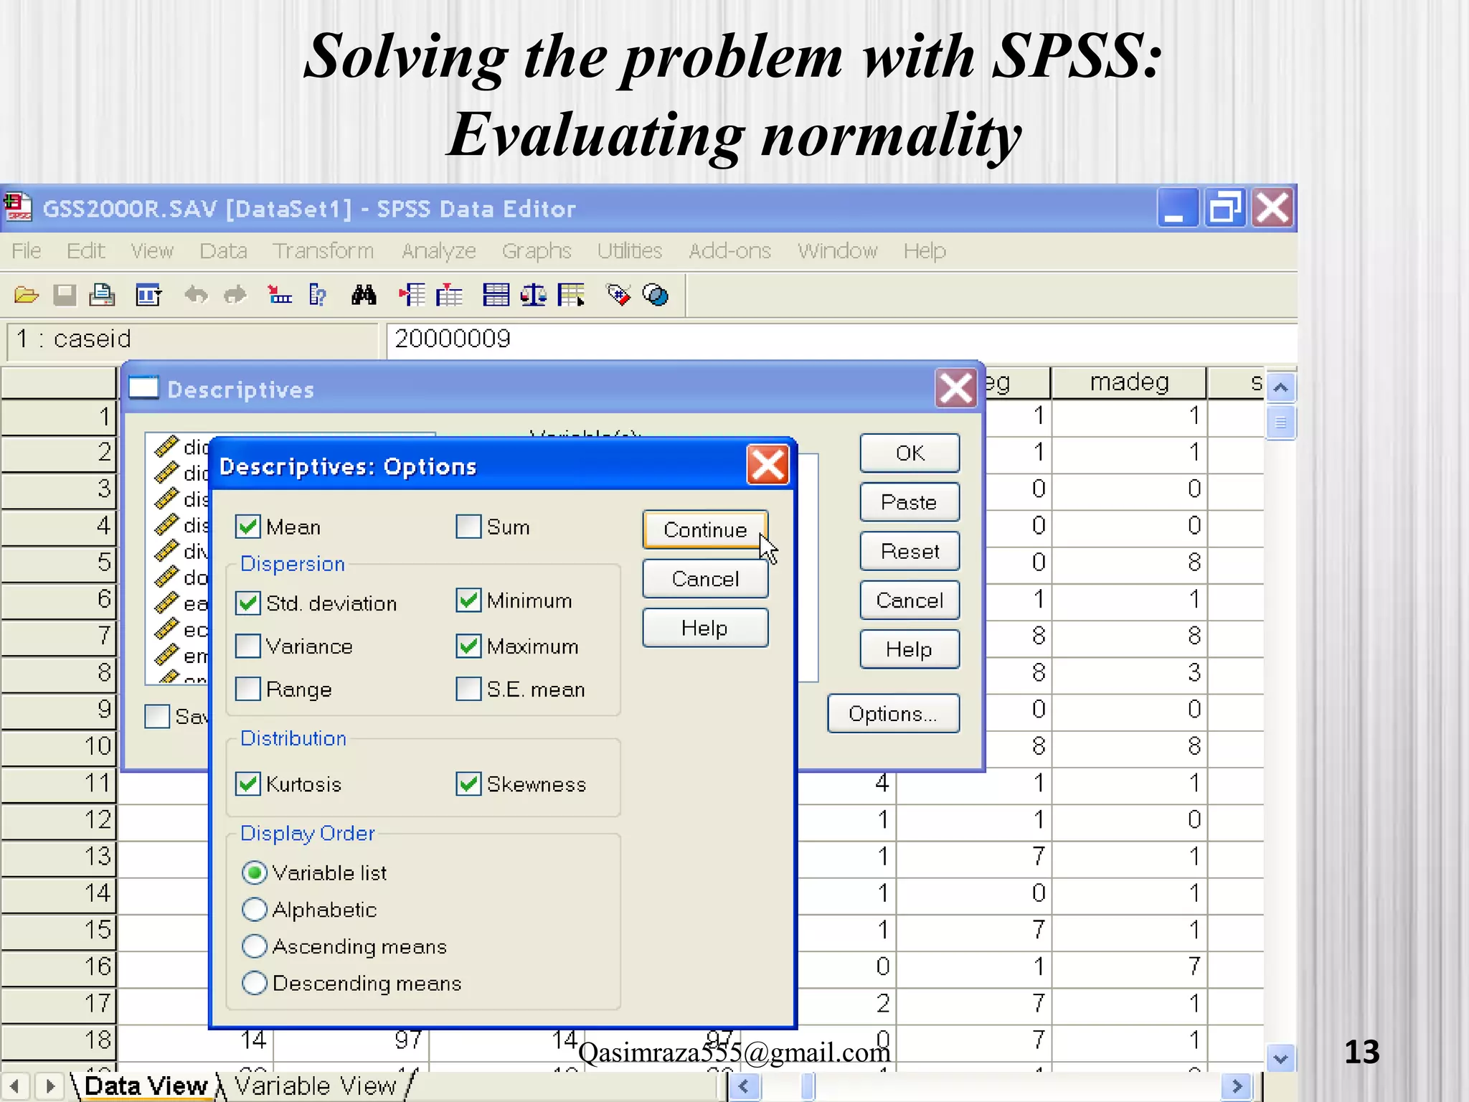Viewport: 1469px width, 1102px height.
Task: Toggle the Kurtosis checkbox
Action: (248, 783)
